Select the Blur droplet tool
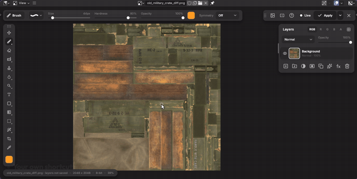357x179 pixels. point(9,77)
